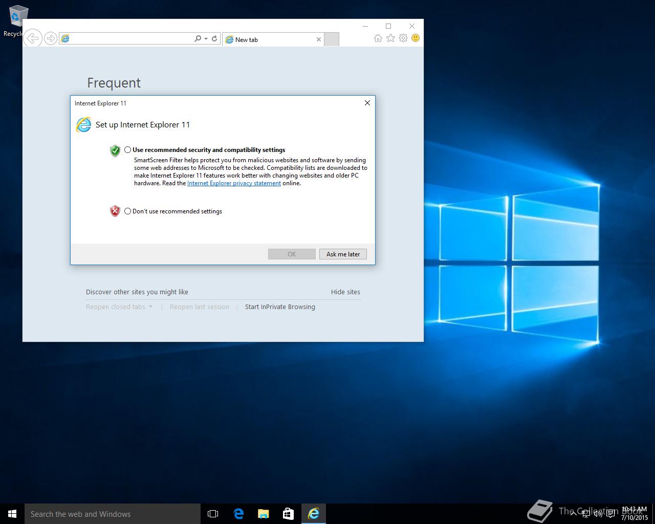Launch Microsoft Edge from the taskbar

[238, 514]
